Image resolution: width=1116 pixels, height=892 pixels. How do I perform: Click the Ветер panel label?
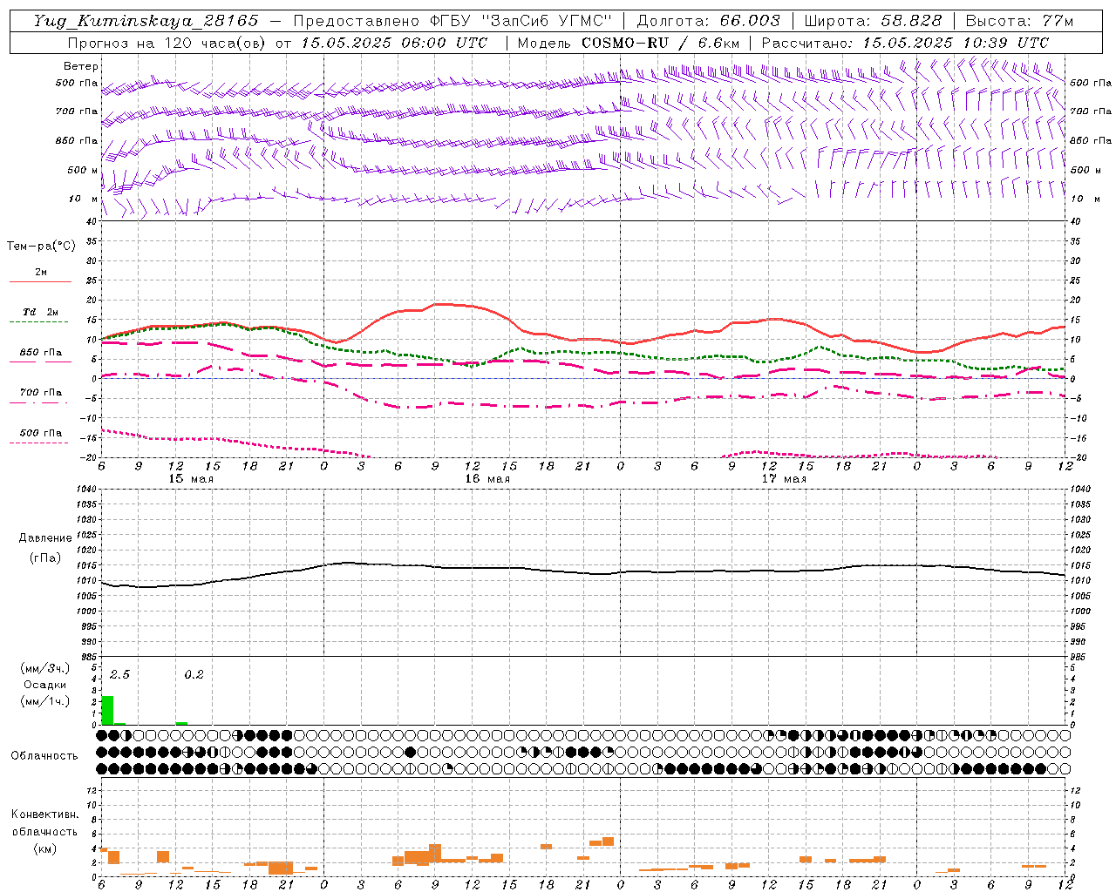[81, 66]
